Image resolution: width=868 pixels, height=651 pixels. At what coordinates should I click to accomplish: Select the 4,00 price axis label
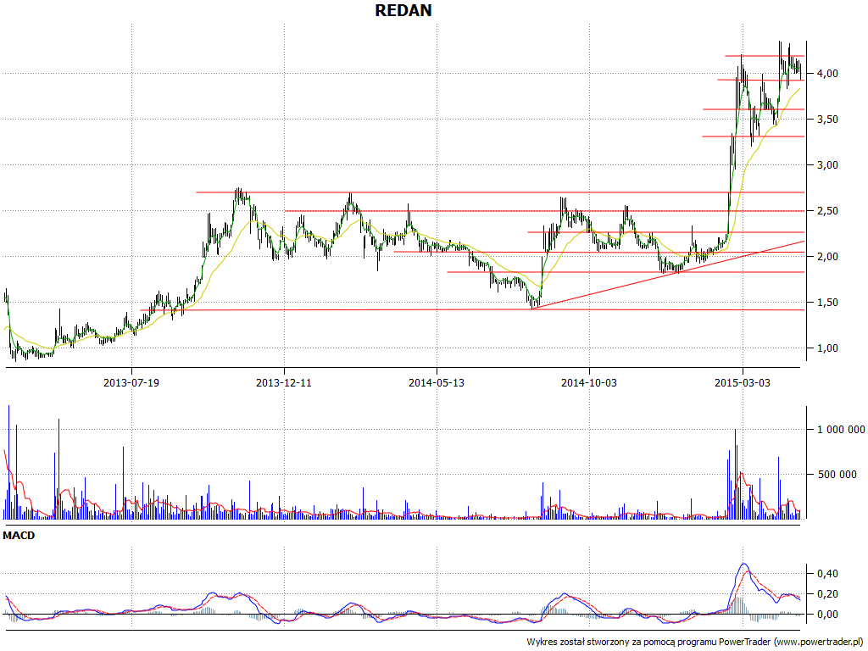[x=826, y=73]
